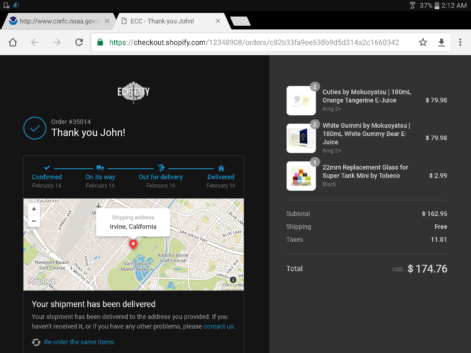The image size is (471, 353).
Task: Go to the browser home page
Action: point(13,42)
